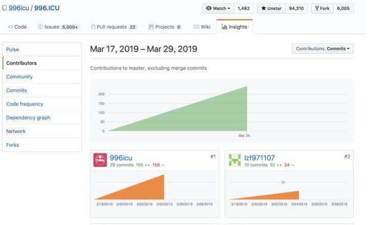This screenshot has width=372, height=225.
Task: Open Dependency graph in the sidebar
Action: point(42,117)
